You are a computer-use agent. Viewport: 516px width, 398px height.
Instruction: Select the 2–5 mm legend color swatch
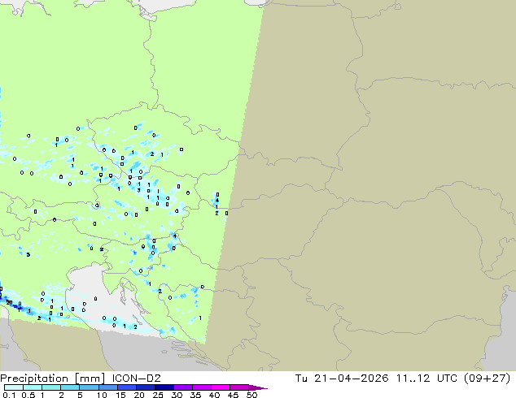point(70,387)
